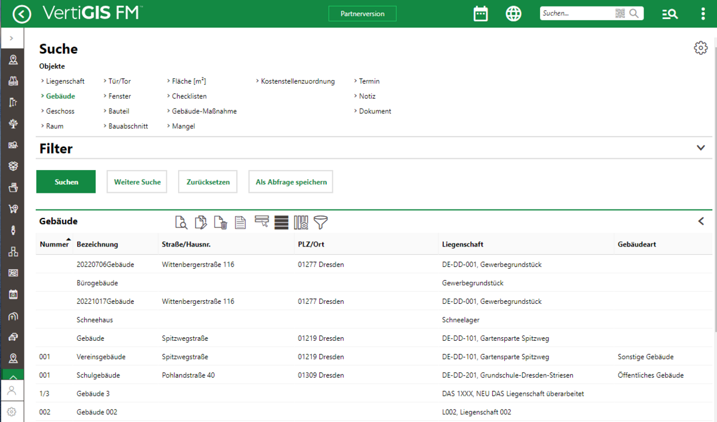
Task: Select the Gebäude 002 table row
Action: point(374,412)
